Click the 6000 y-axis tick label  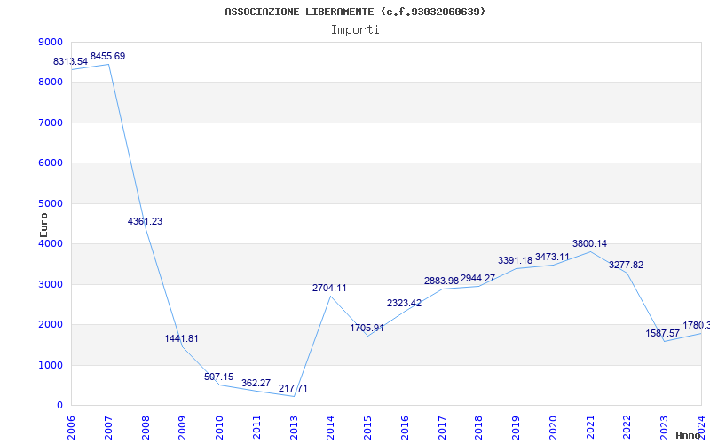tap(49, 163)
